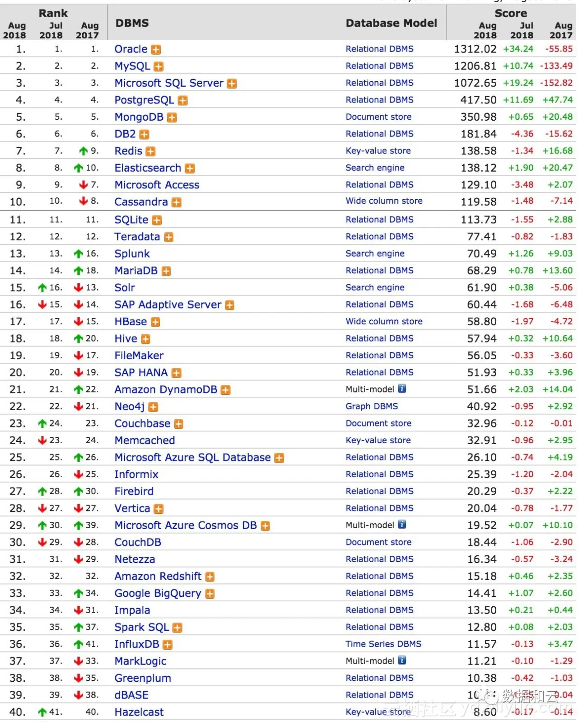Click the plus icon beside SAP HANA
578x722 pixels.
pyautogui.click(x=177, y=373)
